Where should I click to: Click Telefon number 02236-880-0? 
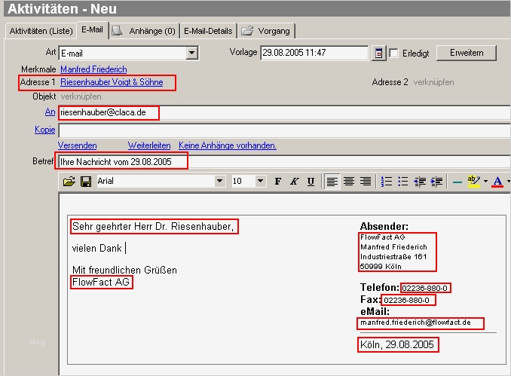click(424, 288)
